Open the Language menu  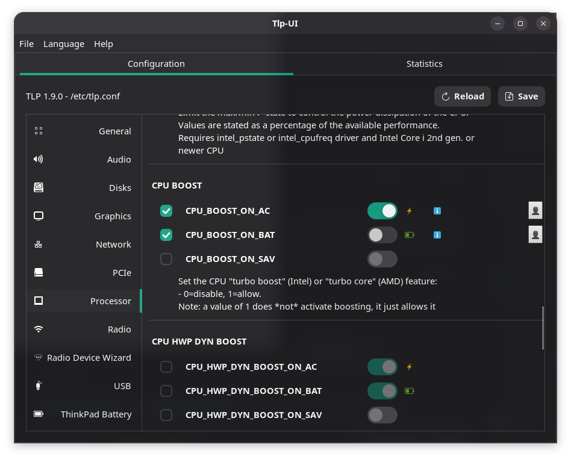pyautogui.click(x=64, y=44)
